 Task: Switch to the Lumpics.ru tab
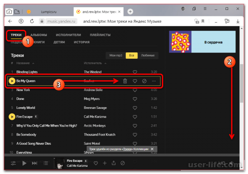tap(49, 12)
